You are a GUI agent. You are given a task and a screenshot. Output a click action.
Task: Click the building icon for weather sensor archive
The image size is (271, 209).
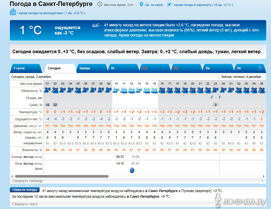pos(13,12)
